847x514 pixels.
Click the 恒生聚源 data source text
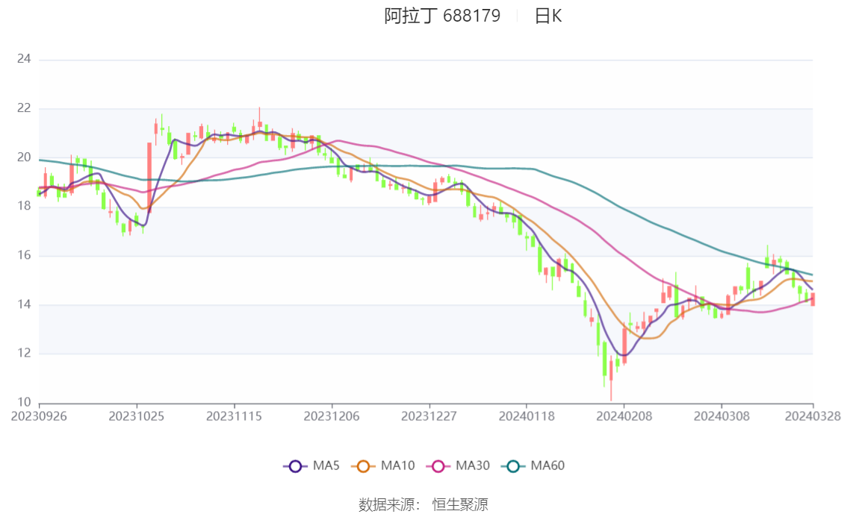(460, 505)
